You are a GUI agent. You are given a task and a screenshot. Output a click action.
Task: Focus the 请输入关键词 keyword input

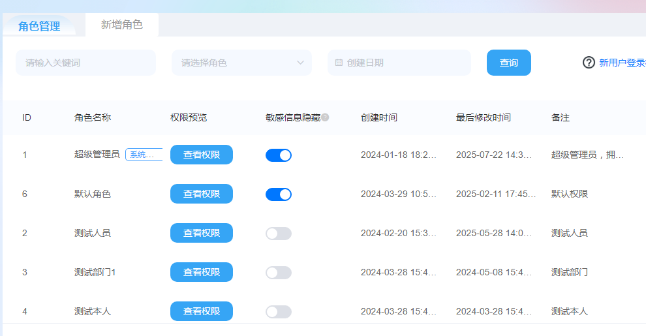85,63
